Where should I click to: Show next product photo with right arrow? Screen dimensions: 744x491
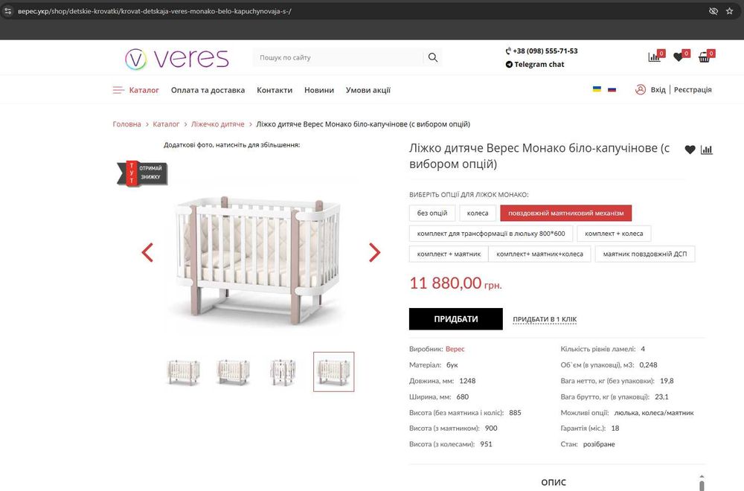pyautogui.click(x=374, y=252)
